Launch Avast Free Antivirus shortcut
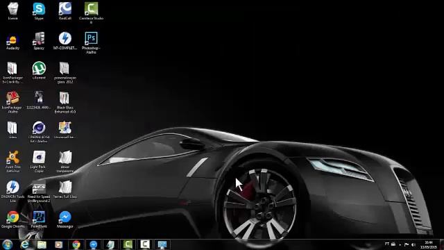 coord(12,162)
